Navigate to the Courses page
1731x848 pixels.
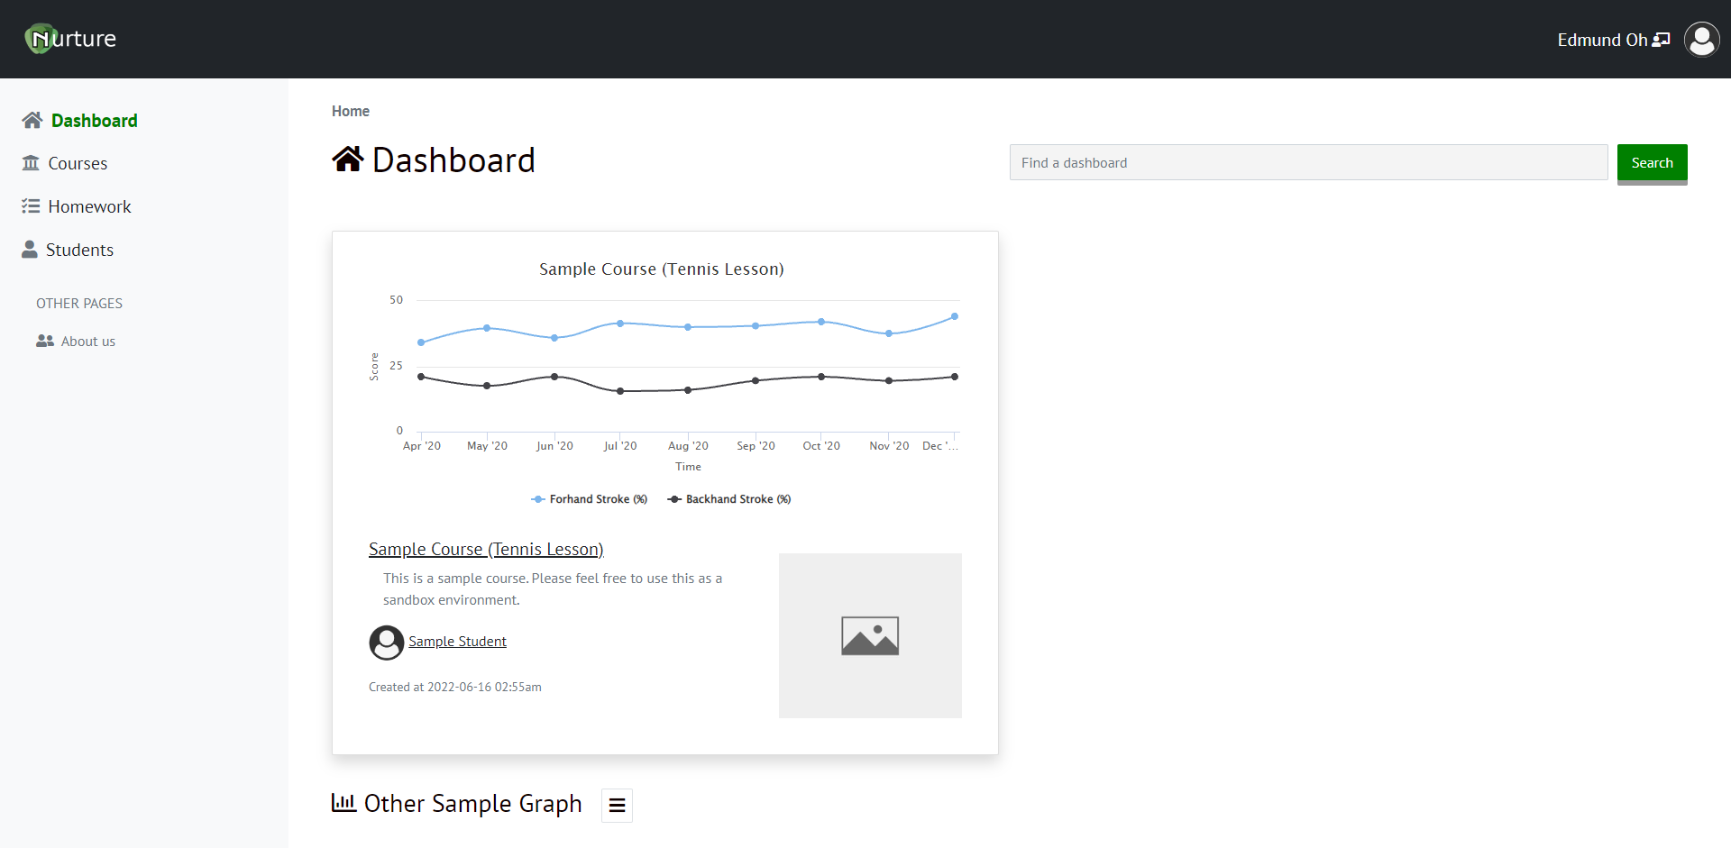(x=77, y=162)
